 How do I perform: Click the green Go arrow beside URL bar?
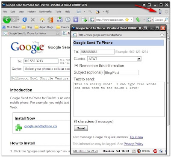pos(138,20)
